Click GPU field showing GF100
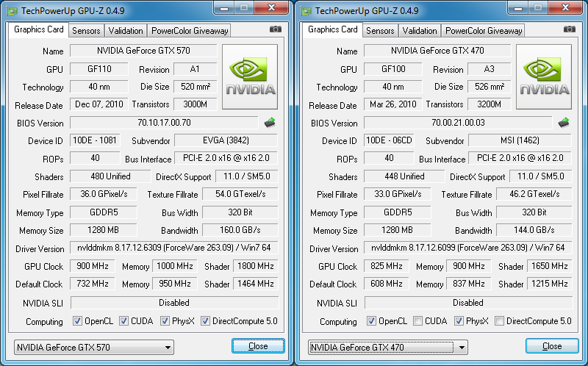Image resolution: width=588 pixels, height=366 pixels. click(x=393, y=69)
